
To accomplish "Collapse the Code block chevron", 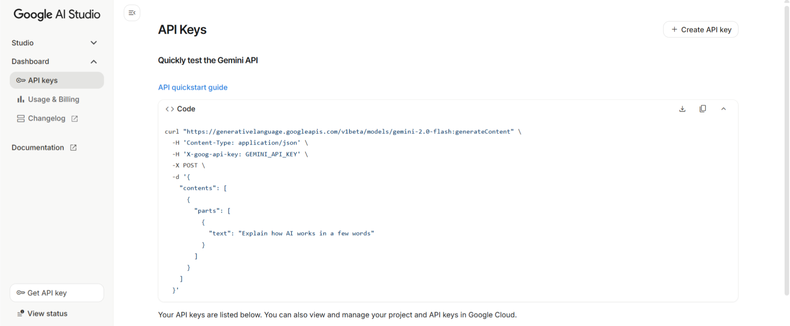I will click(x=723, y=109).
